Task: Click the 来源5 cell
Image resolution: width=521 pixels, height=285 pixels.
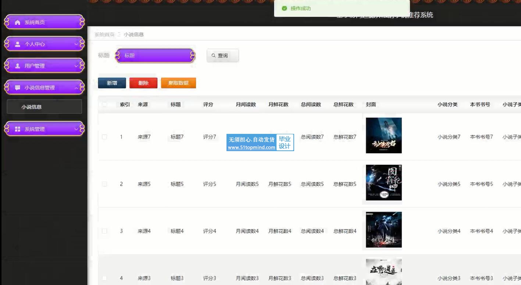Action: 144,184
